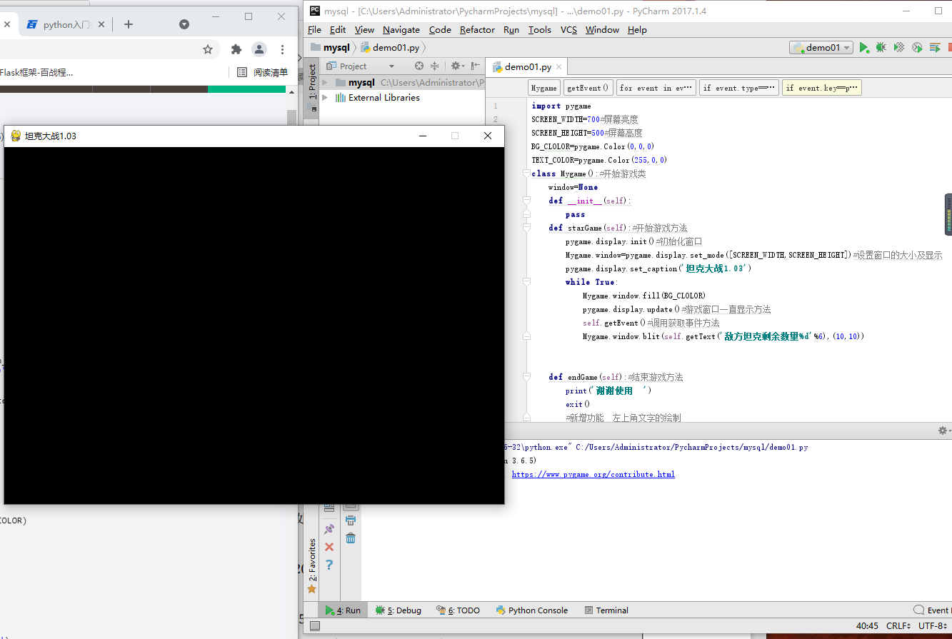Screen dimensions: 952x639
Task: Click CRLF line separator in status bar
Action: 898,626
